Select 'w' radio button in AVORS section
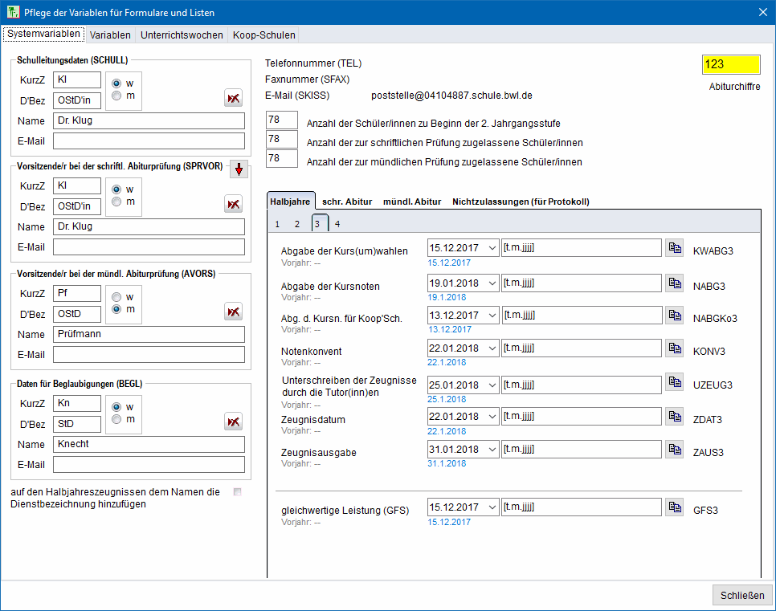776x611 pixels. 117,296
